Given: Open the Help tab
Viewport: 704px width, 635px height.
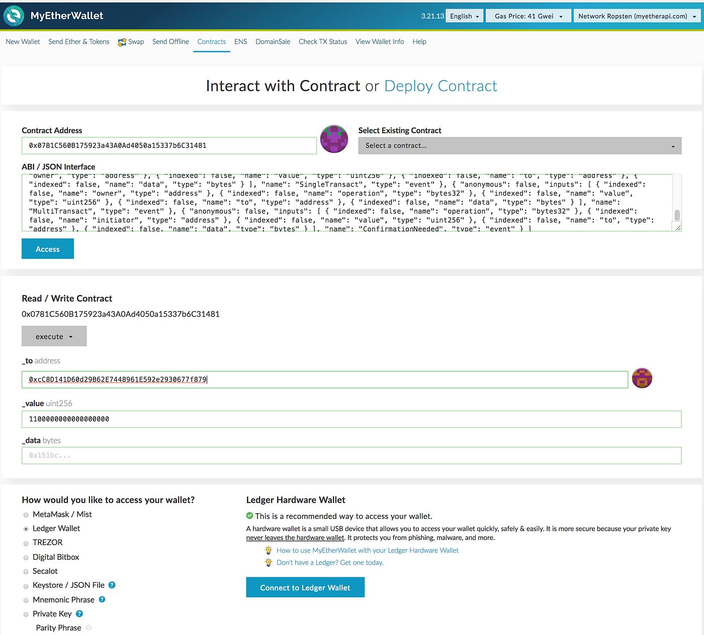Looking at the screenshot, I should coord(419,42).
